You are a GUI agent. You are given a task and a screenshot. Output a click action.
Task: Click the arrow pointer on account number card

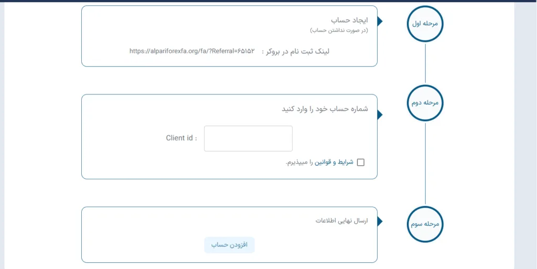tap(380, 114)
